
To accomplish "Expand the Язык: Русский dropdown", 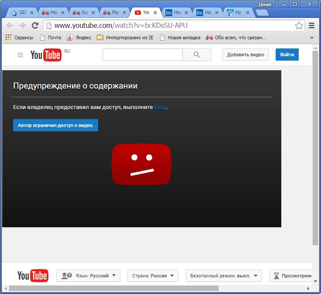I will click(x=88, y=276).
